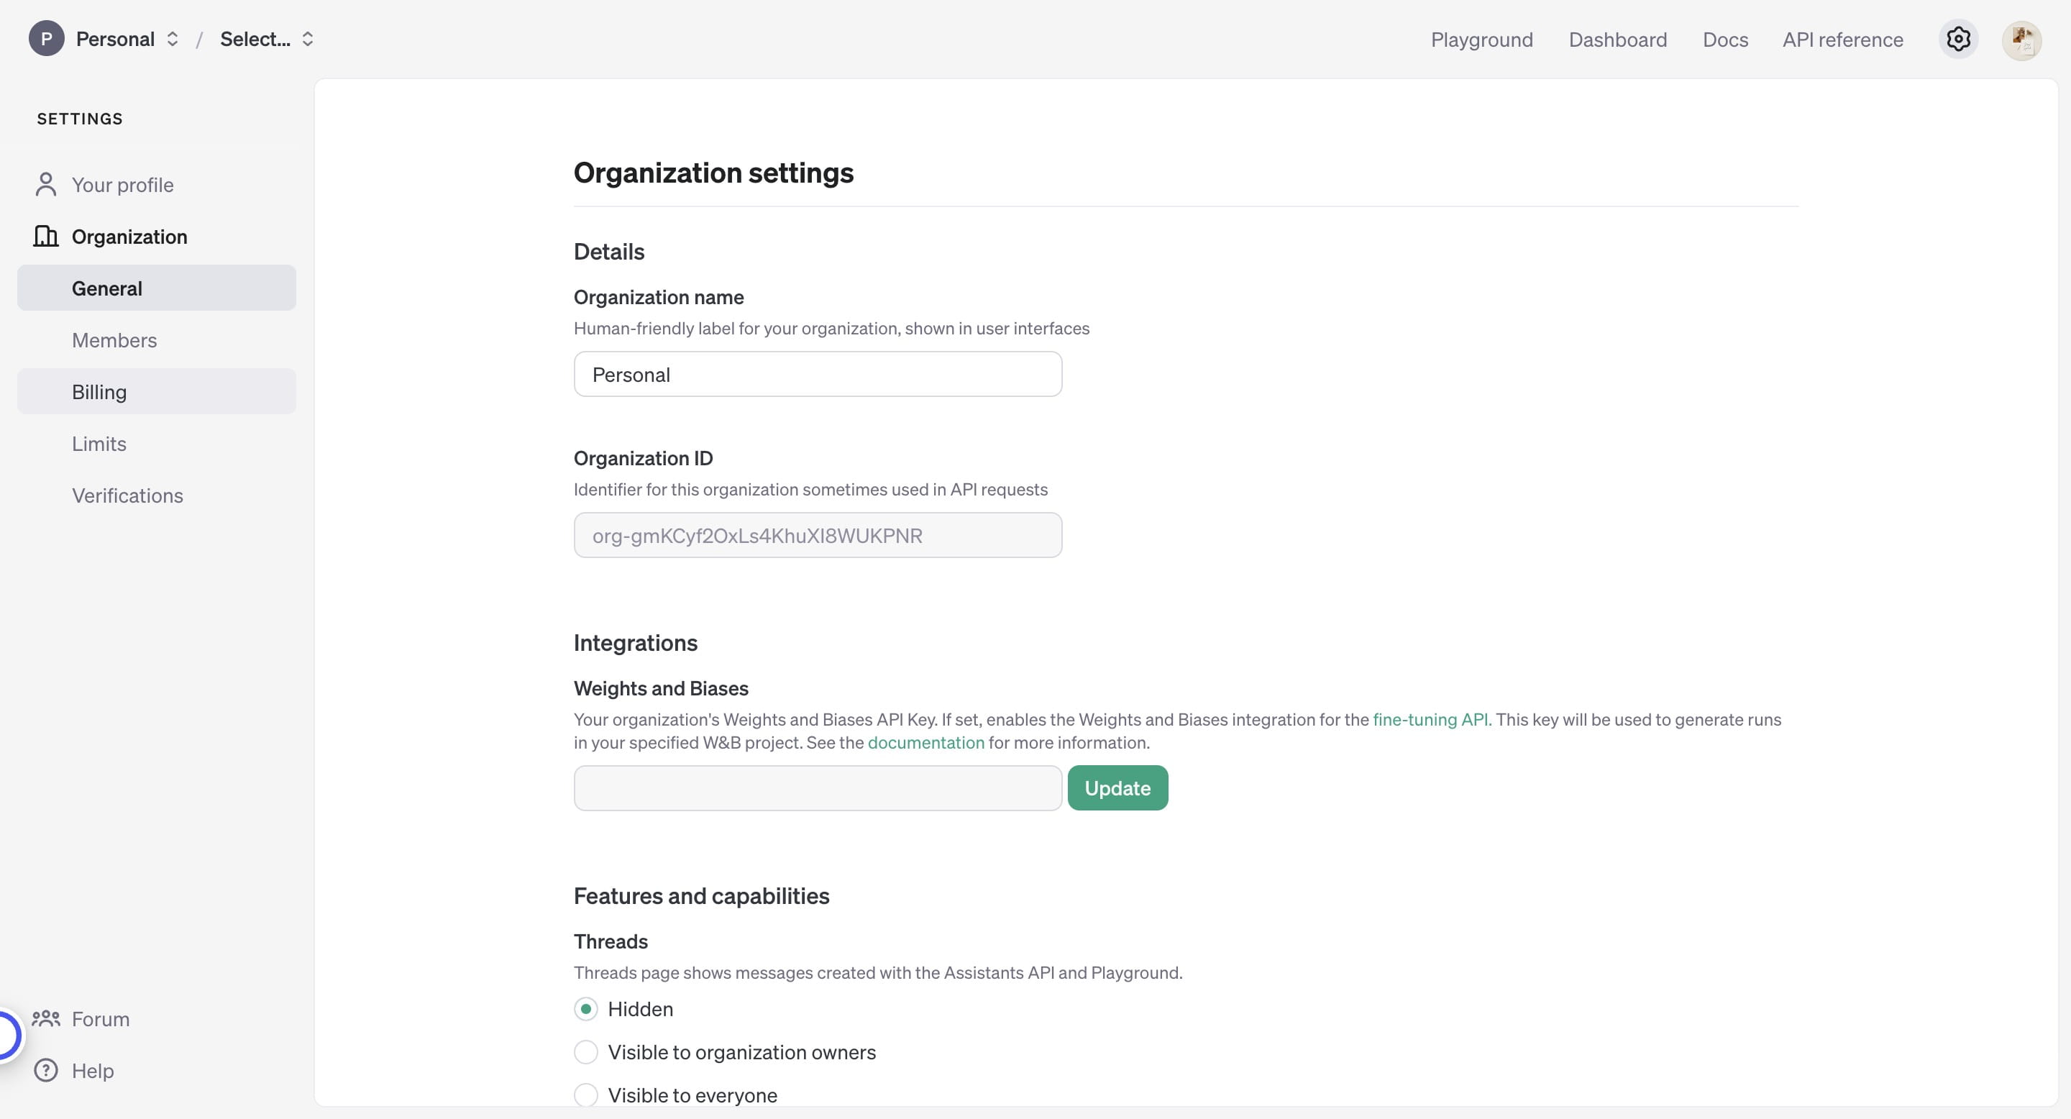Click the user avatar in top right
Image resolution: width=2071 pixels, height=1119 pixels.
click(x=2021, y=40)
